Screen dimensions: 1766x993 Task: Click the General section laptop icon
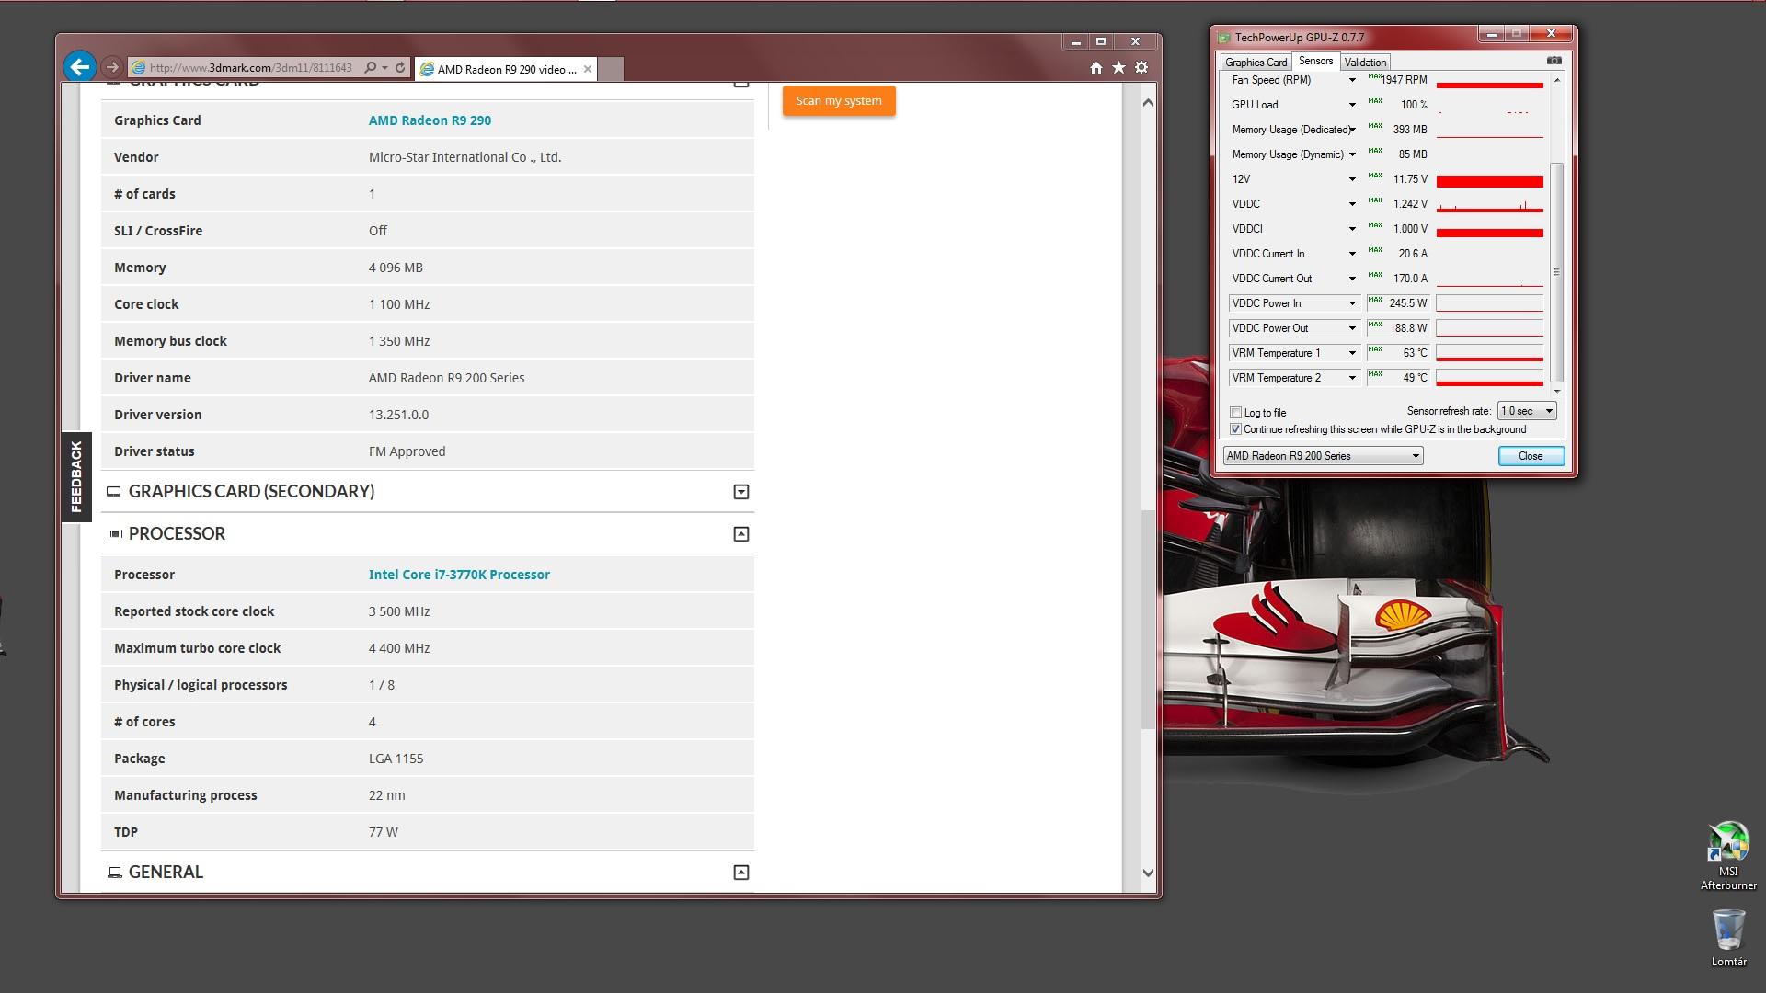[x=115, y=873]
